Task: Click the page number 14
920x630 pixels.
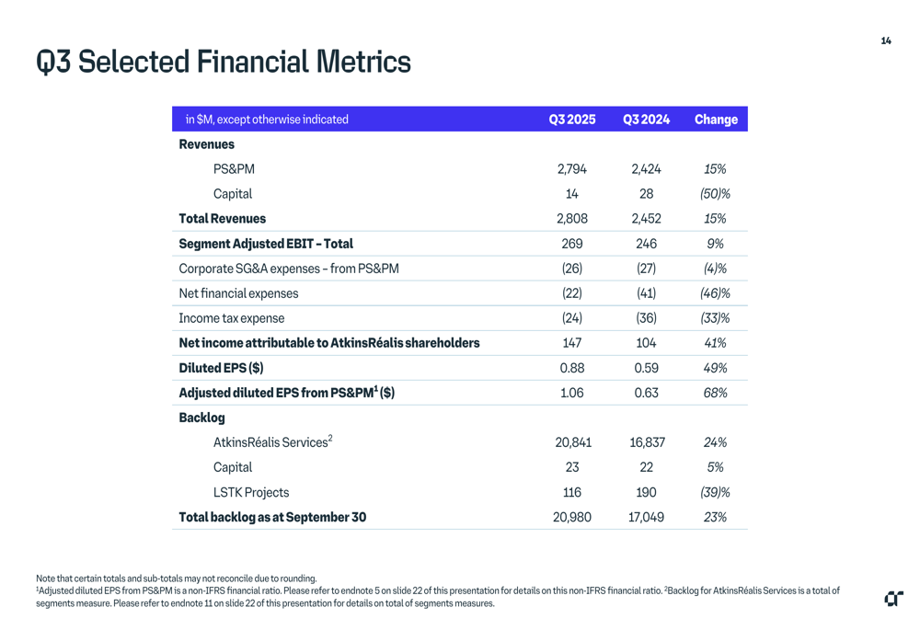Action: [x=885, y=40]
